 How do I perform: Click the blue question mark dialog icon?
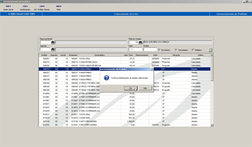pos(106,78)
